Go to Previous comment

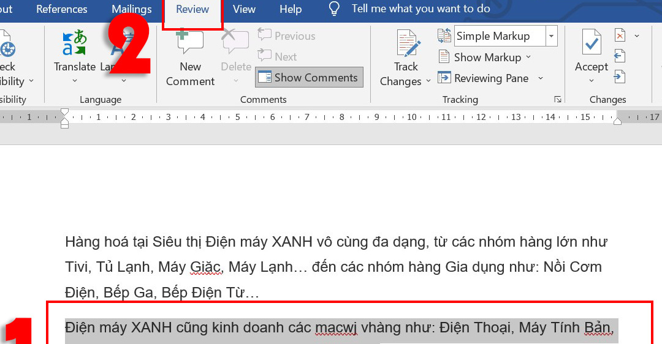point(287,36)
